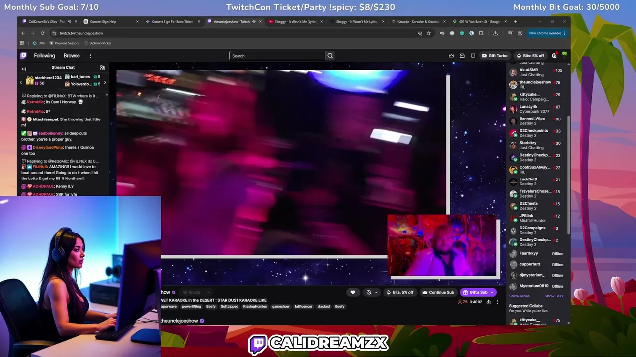
Task: Open Chrome extensions puzzle icon
Action: click(481, 33)
